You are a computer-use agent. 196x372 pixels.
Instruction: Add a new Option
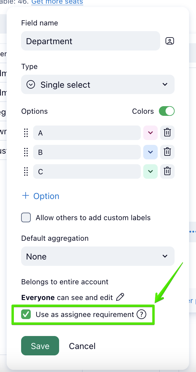pos(41,196)
